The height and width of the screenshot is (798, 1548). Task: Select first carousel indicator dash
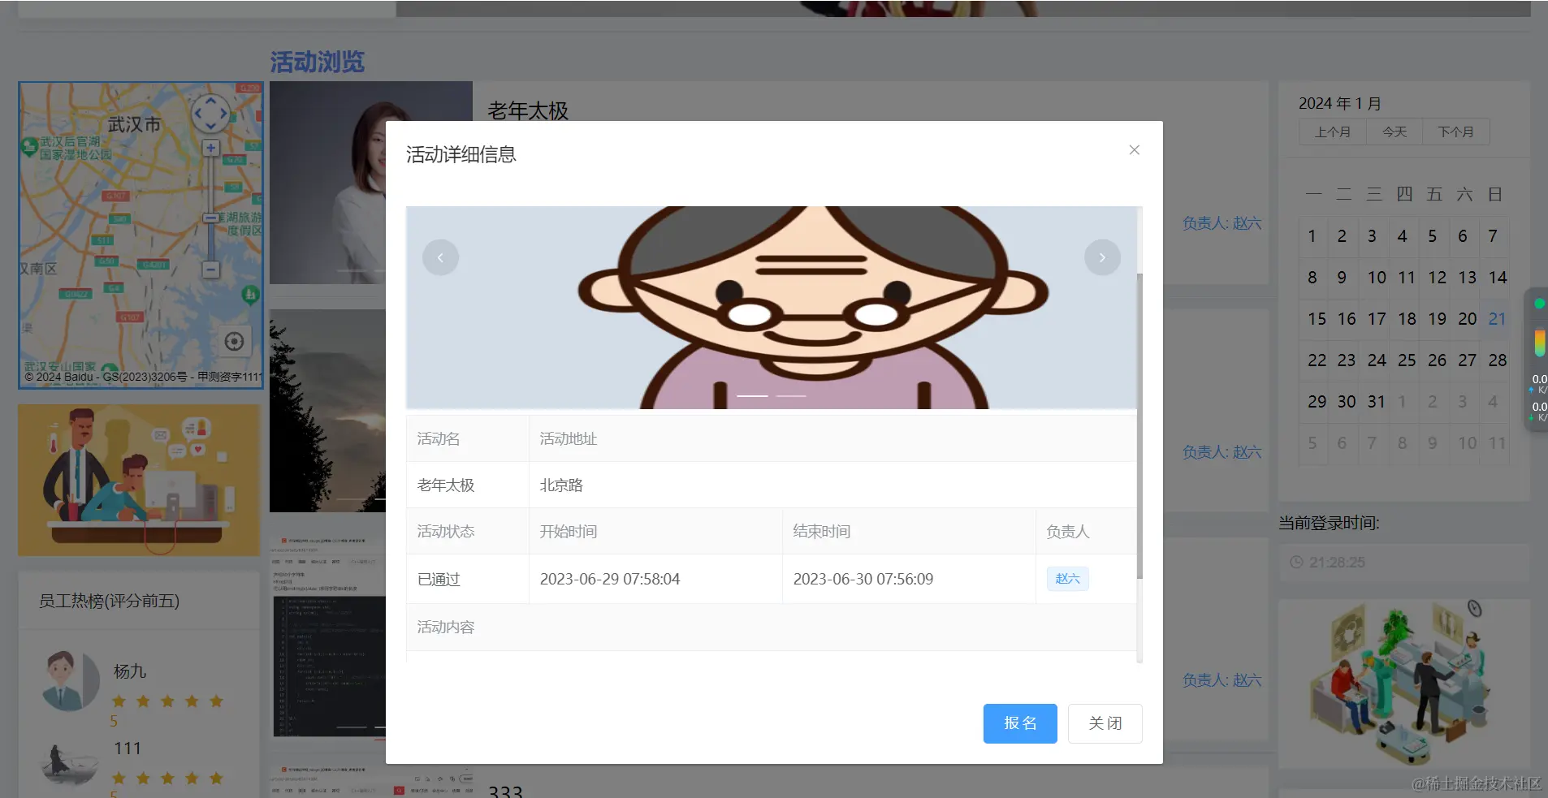pyautogui.click(x=752, y=395)
